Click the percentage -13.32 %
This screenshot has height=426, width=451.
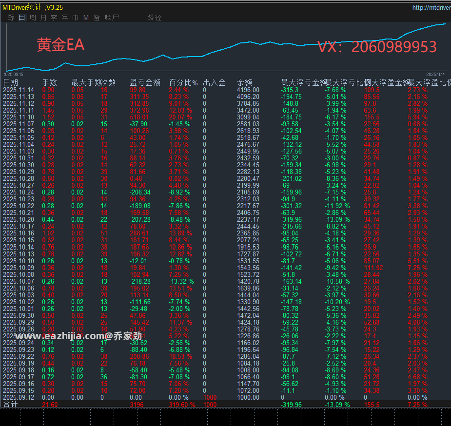181,282
